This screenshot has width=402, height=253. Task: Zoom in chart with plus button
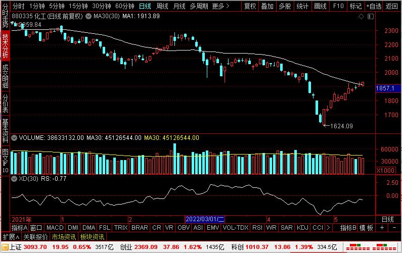pyautogui.click(x=382, y=227)
